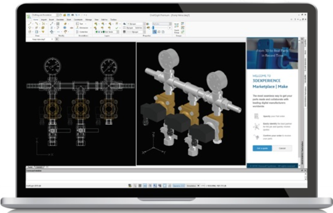Click the application logo button
The height and width of the screenshot is (213, 333).
pyautogui.click(x=29, y=16)
